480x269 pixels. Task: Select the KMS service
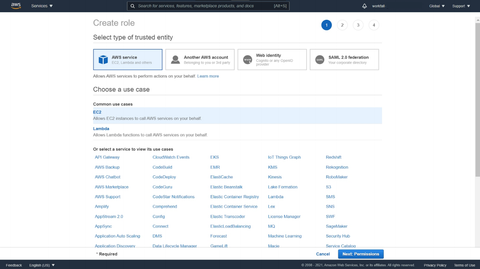point(273,167)
